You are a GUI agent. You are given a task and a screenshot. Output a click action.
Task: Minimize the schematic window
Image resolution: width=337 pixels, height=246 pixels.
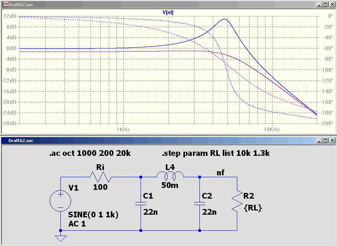click(x=319, y=141)
